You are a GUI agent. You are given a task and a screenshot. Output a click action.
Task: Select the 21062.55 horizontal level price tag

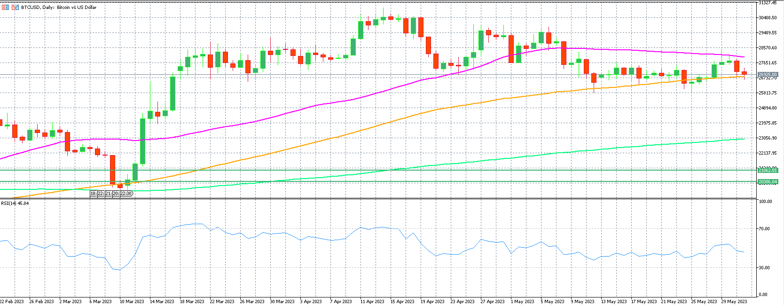point(768,171)
